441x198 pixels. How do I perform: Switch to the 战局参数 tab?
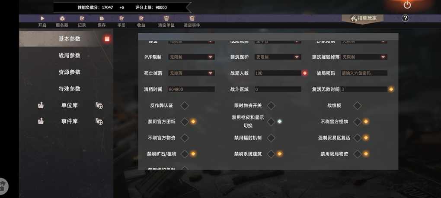pos(70,56)
